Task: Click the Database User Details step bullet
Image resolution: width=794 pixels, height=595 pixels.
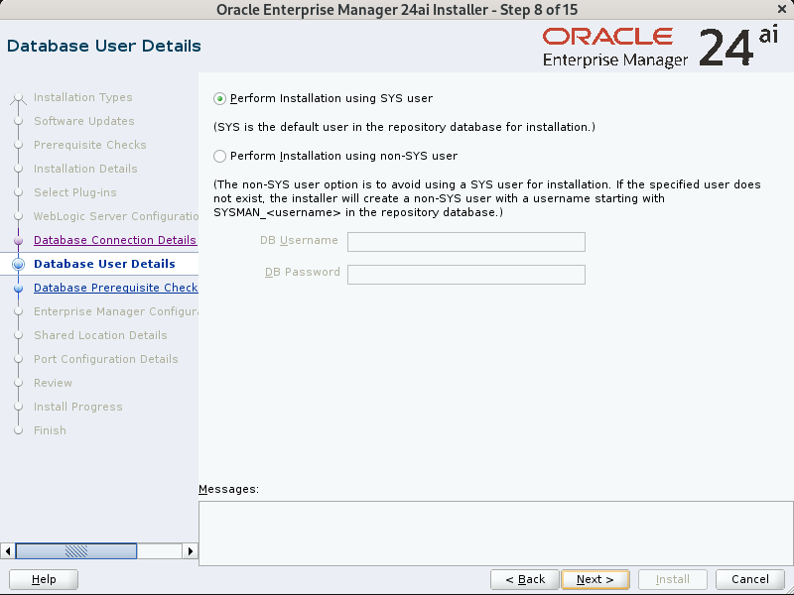Action: (x=18, y=264)
